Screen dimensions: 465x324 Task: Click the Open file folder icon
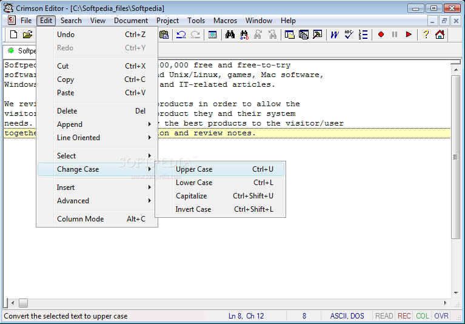pyautogui.click(x=27, y=35)
